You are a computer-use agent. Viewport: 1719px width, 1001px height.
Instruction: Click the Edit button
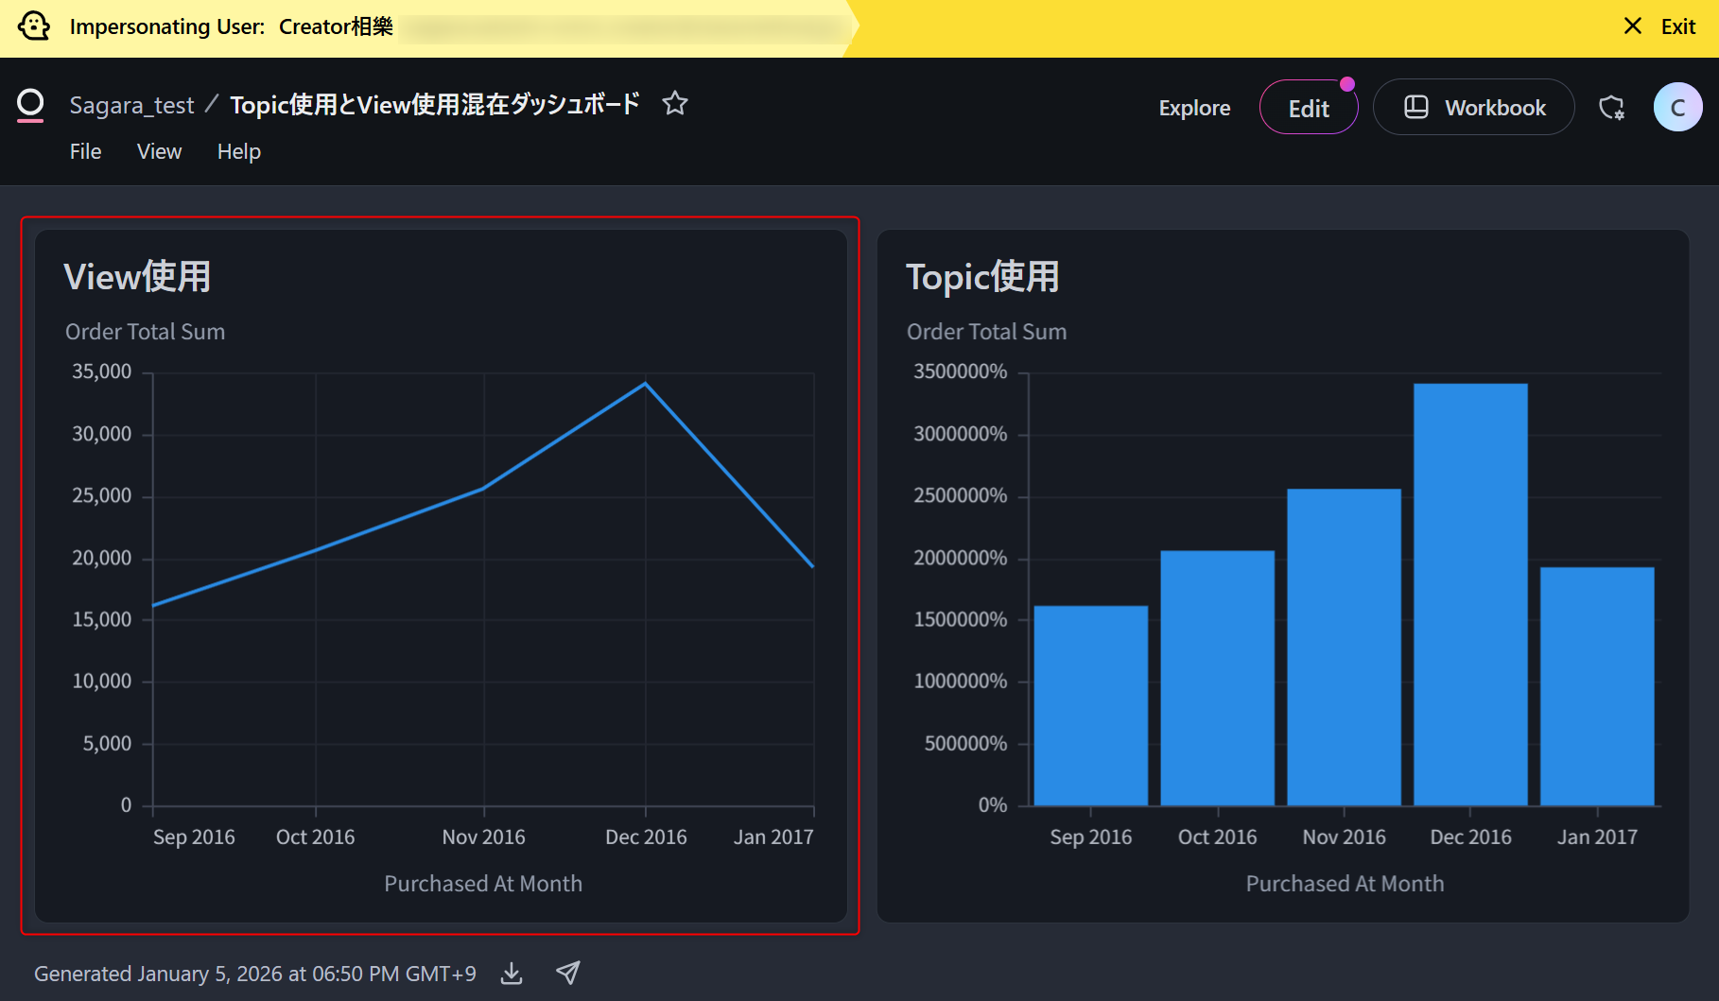tap(1309, 108)
